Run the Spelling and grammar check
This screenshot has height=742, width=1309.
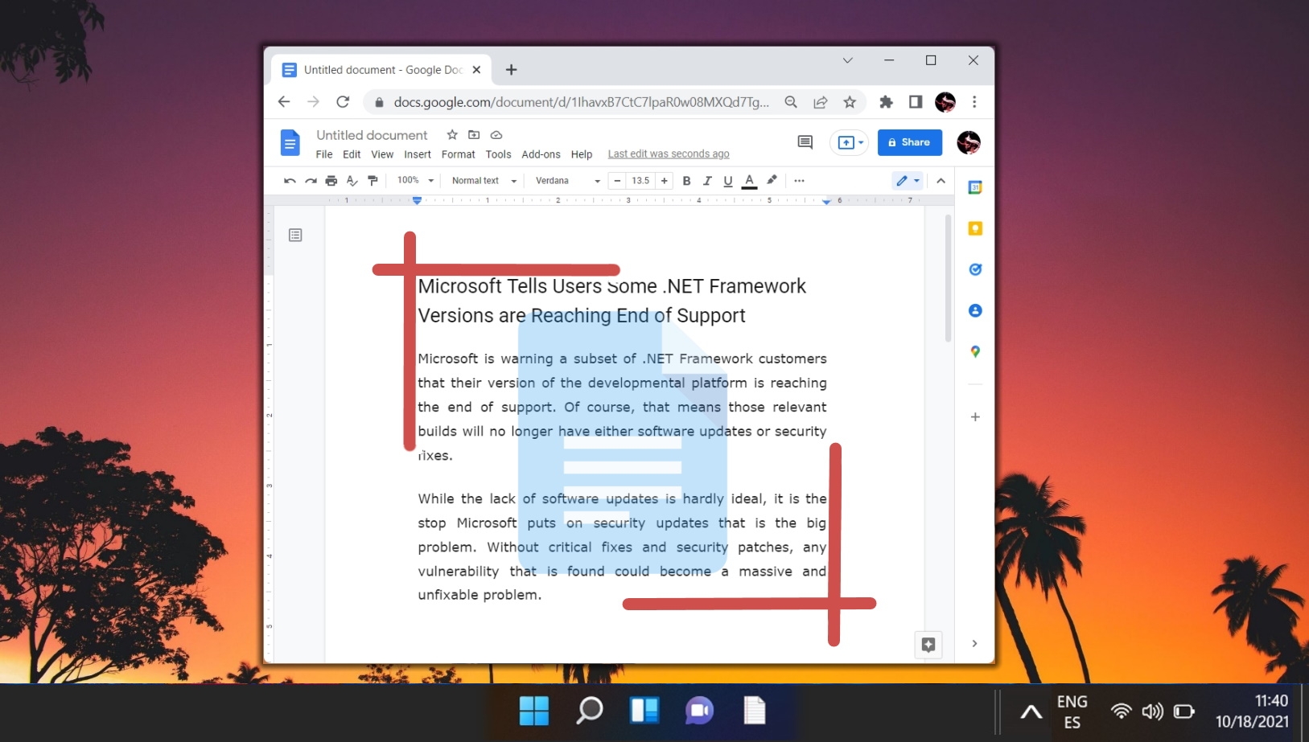tap(352, 180)
